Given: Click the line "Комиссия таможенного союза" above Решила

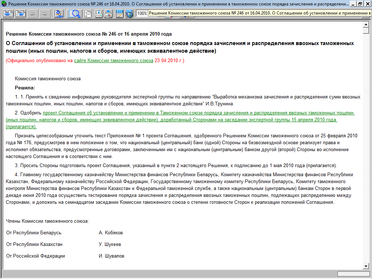Looking at the screenshot, I should 48,79.
